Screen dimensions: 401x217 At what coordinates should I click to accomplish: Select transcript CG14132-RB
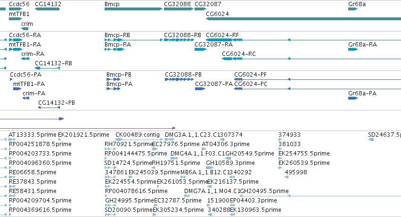tap(53, 63)
